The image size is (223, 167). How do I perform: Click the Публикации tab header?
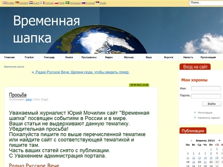pos(193,131)
